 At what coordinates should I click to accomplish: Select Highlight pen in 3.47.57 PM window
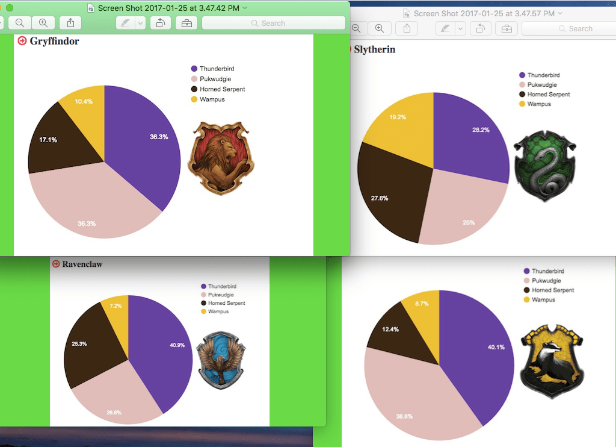click(x=445, y=28)
